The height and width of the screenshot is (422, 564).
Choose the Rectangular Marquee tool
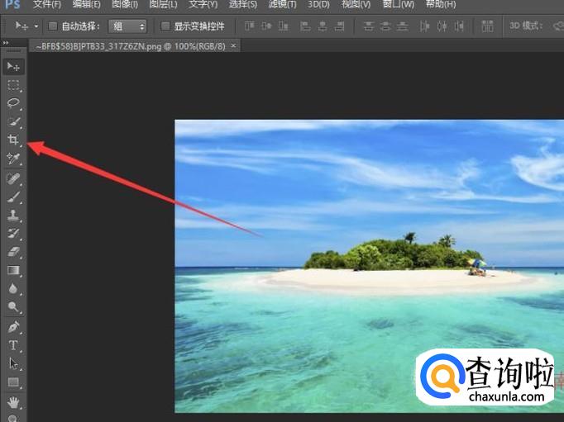13,85
